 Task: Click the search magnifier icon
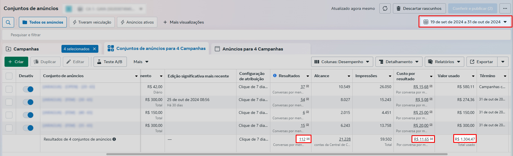point(8,22)
